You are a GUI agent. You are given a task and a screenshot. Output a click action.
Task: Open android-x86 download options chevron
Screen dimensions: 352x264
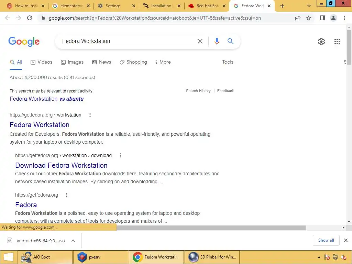coord(73,241)
